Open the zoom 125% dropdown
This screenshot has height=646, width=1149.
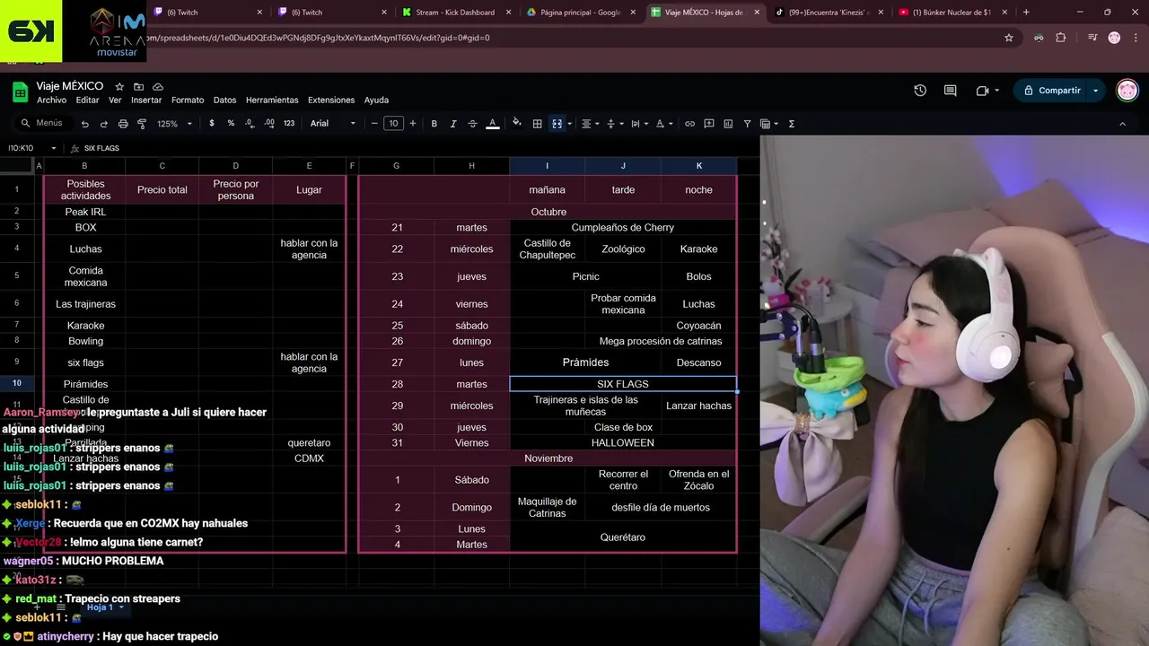click(x=174, y=124)
